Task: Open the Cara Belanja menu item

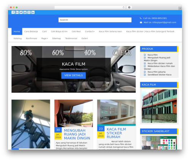Action: pos(31,32)
